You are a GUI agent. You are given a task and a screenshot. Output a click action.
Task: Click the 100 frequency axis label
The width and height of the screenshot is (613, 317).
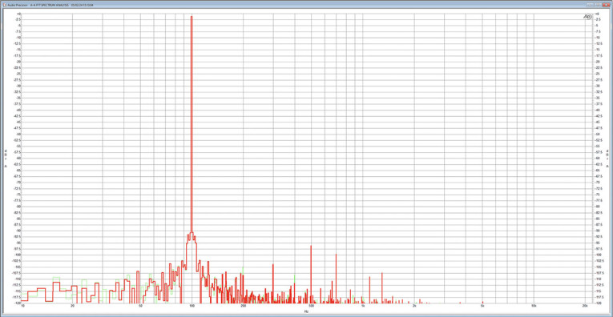[x=192, y=306]
